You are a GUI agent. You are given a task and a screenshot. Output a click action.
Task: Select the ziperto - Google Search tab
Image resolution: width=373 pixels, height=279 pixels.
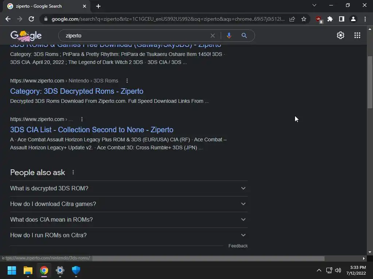coord(46,7)
